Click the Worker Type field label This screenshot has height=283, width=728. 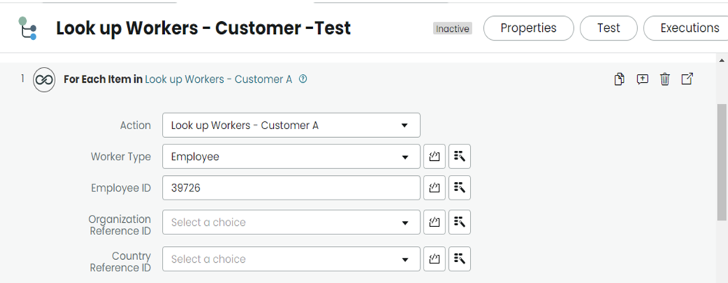(121, 157)
